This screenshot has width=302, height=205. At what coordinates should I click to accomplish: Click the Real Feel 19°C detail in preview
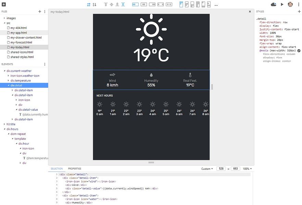tap(190, 80)
